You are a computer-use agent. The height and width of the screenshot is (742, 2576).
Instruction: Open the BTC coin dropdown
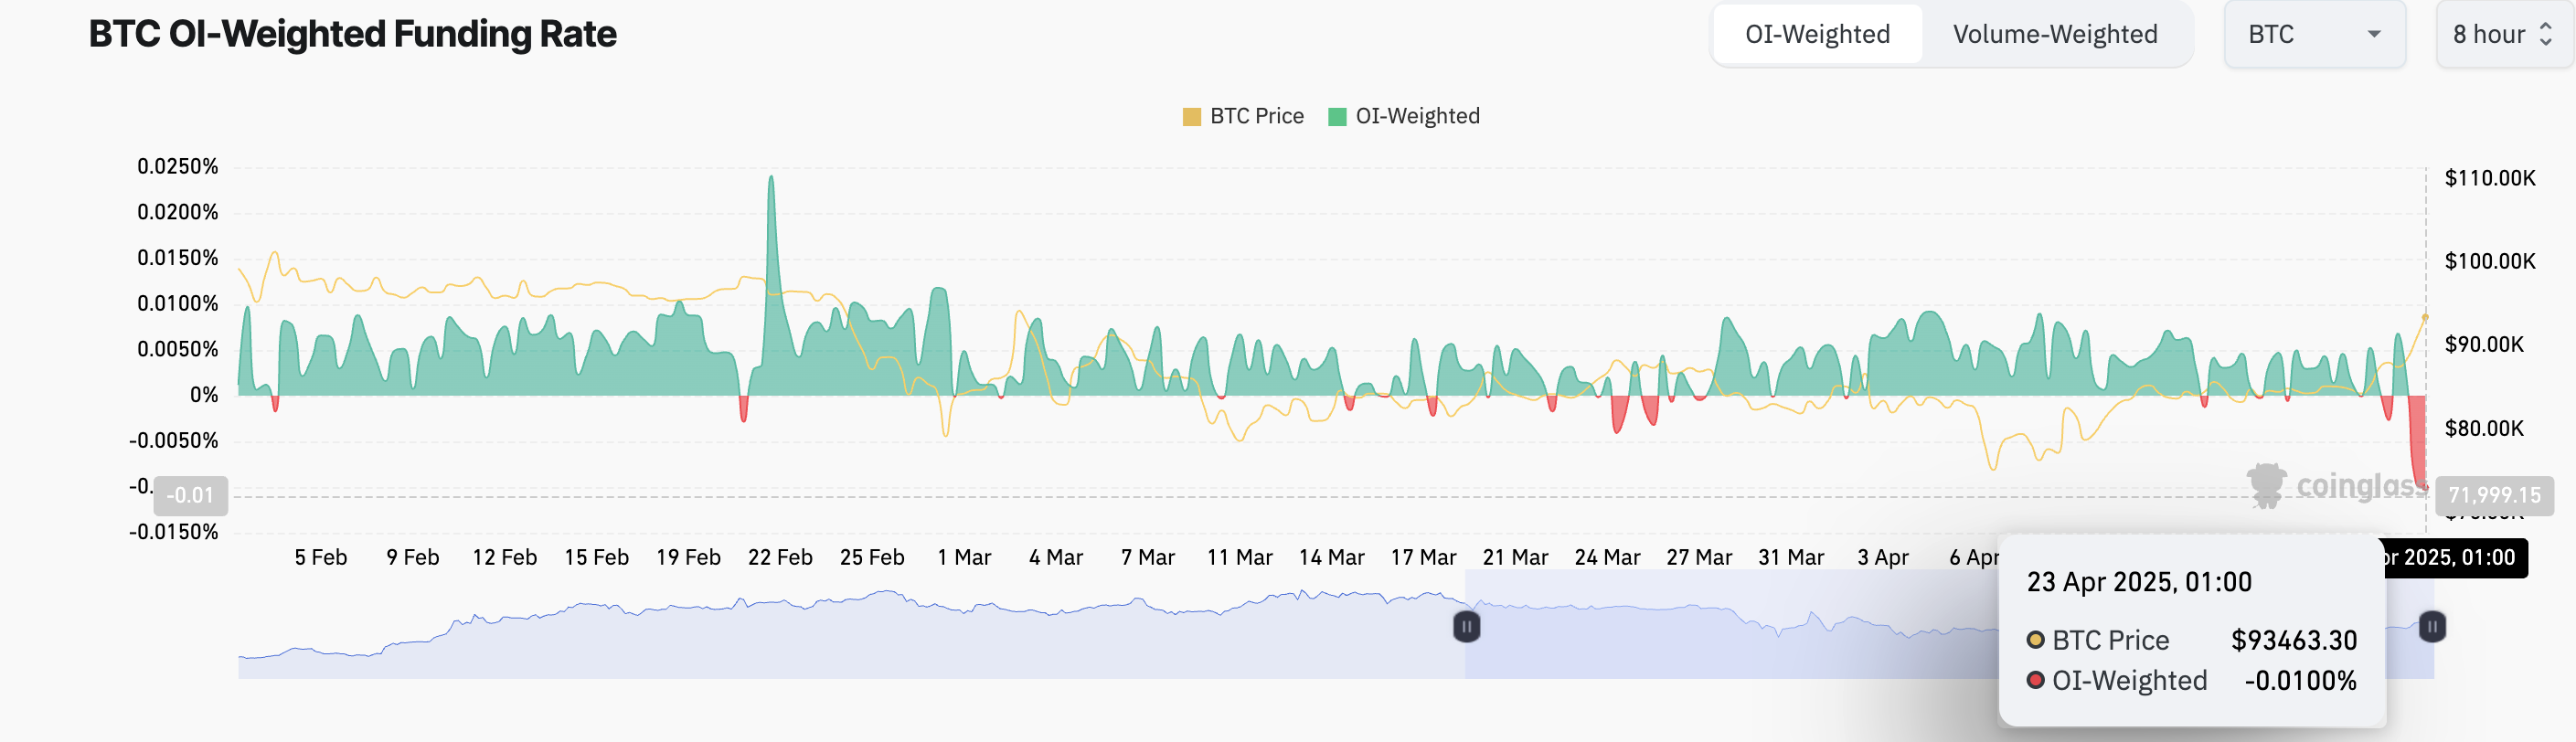2313,35
